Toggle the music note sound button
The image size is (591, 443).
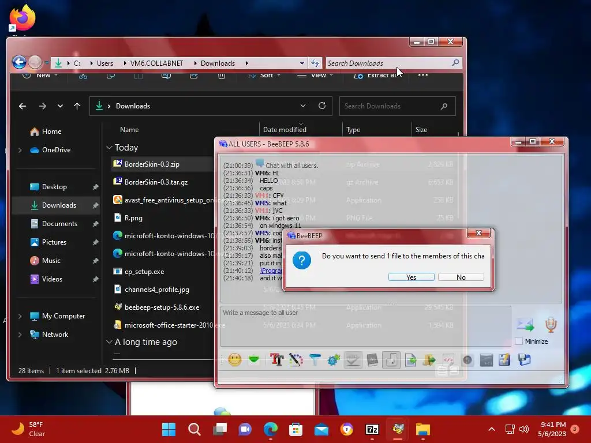point(391,360)
